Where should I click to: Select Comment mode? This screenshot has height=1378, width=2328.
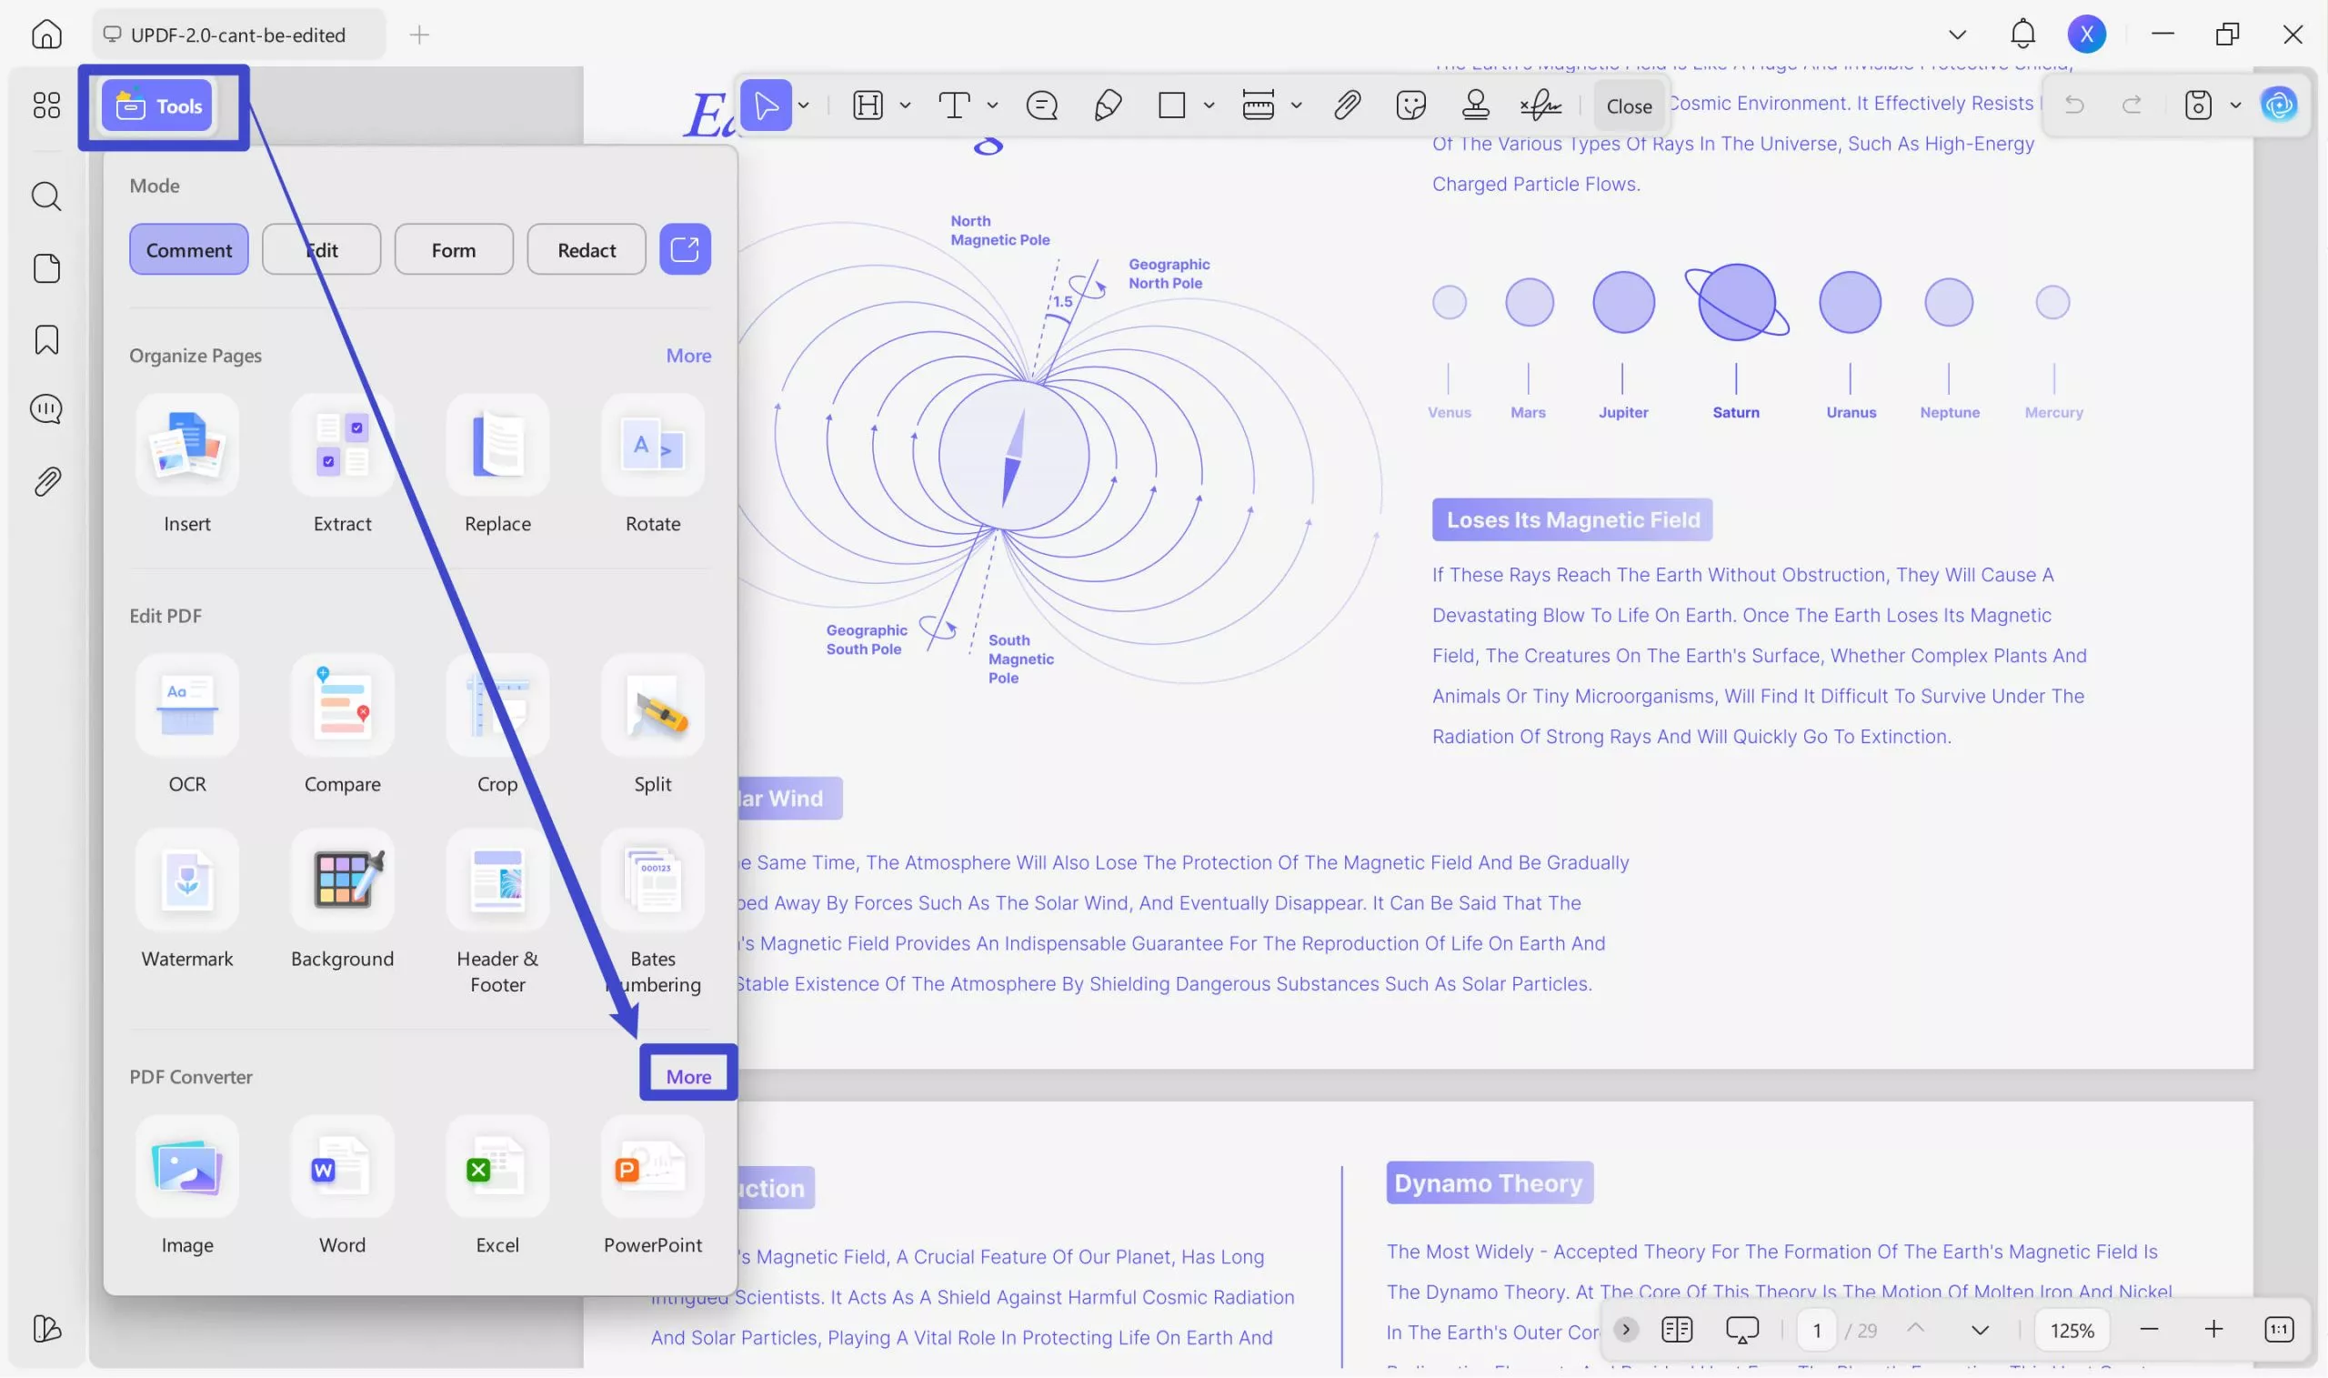(x=188, y=250)
